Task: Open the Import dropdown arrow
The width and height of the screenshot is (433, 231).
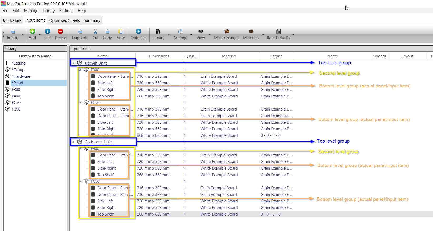Action: [23, 35]
